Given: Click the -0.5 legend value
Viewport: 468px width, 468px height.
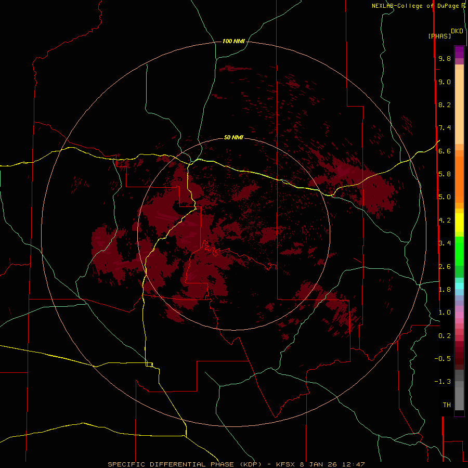Looking at the screenshot, I should click(x=443, y=359).
